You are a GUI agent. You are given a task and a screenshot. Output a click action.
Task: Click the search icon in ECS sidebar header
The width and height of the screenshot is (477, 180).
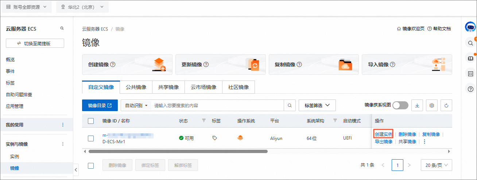click(x=62, y=28)
